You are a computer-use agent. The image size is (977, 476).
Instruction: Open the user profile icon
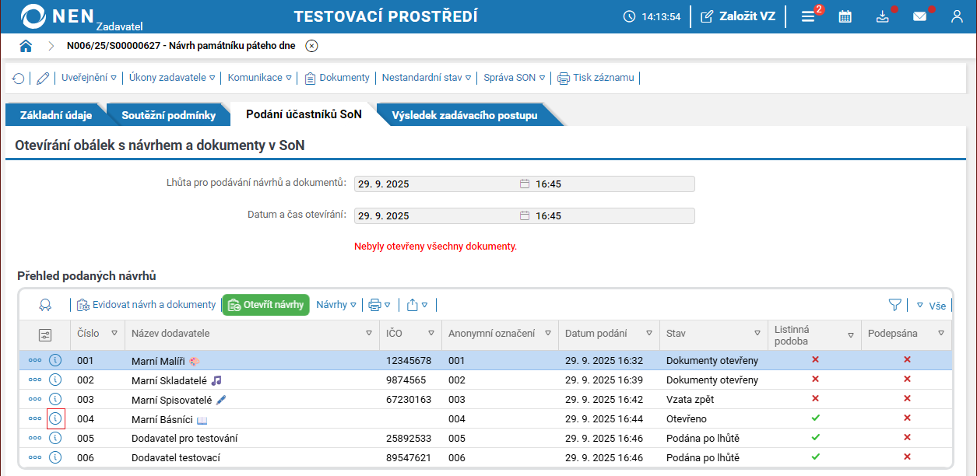click(957, 16)
